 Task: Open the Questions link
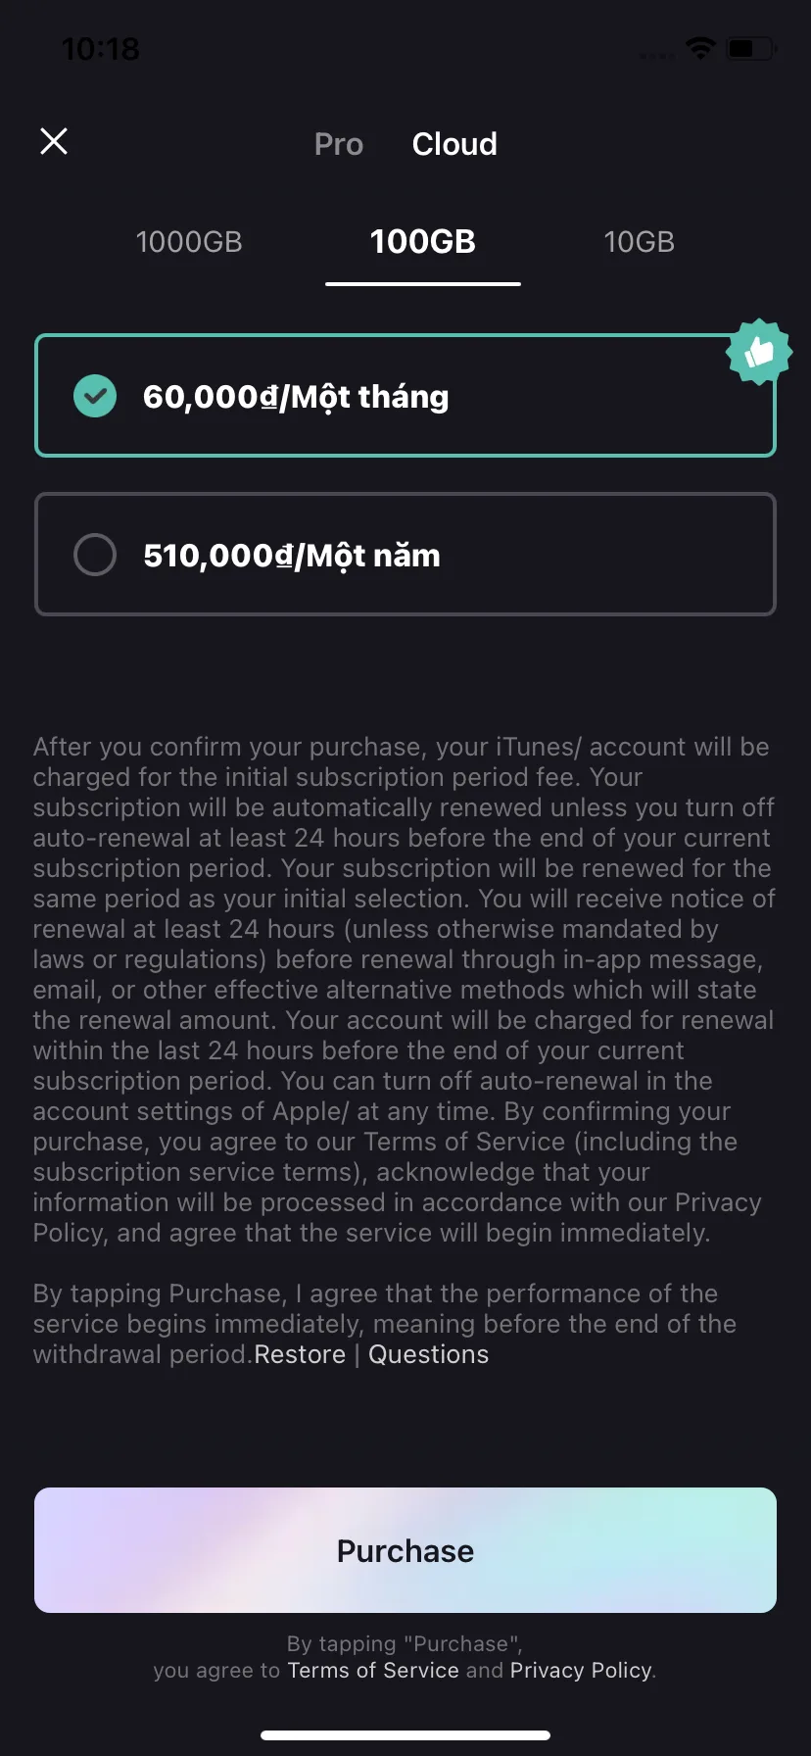[428, 1354]
